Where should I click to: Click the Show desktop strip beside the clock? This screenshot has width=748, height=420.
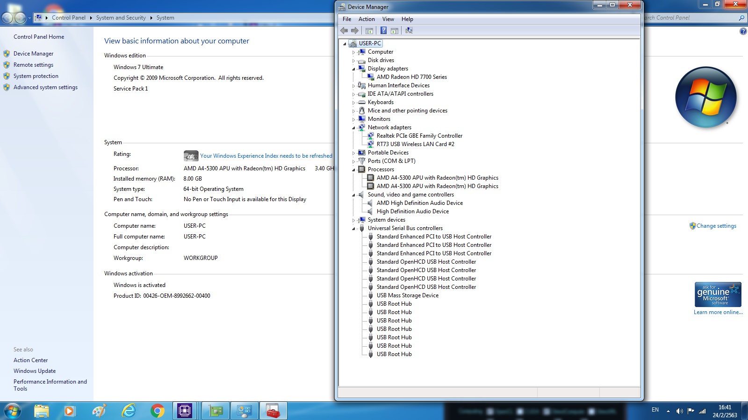click(x=745, y=411)
